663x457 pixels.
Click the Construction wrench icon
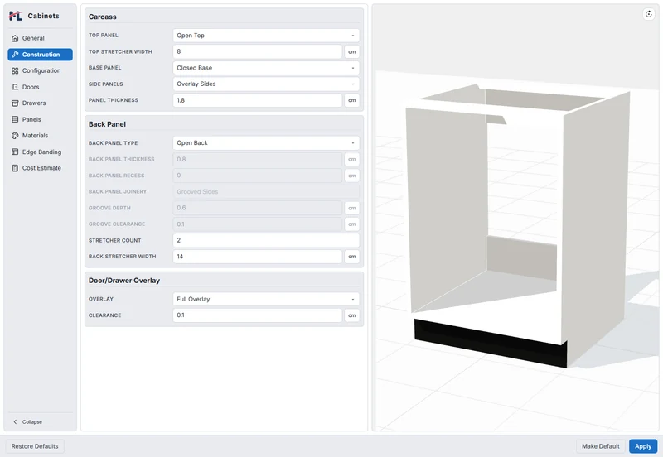coord(15,55)
